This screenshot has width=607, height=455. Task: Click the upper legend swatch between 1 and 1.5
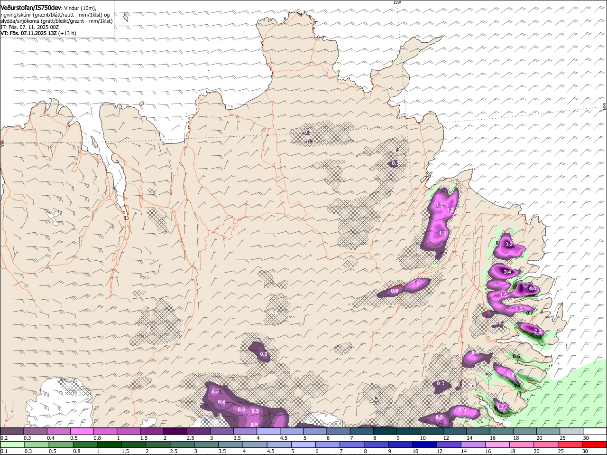(x=128, y=431)
